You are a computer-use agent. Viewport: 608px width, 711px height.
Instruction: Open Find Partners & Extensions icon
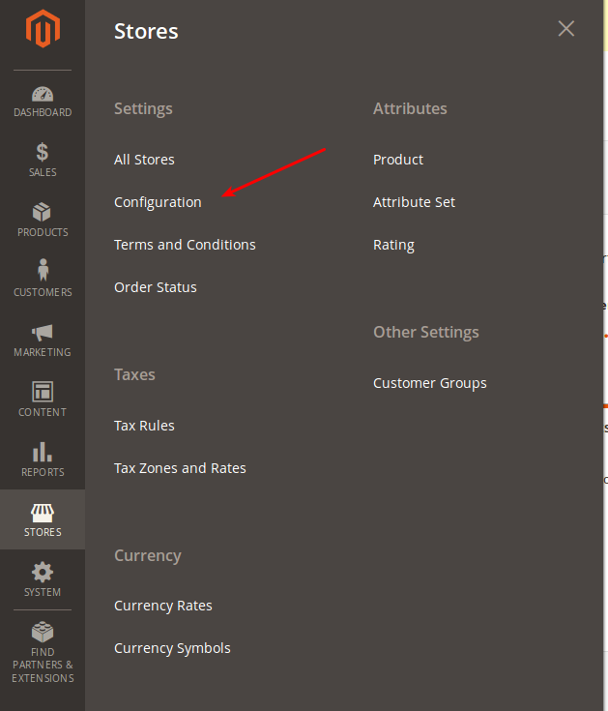[x=43, y=633]
